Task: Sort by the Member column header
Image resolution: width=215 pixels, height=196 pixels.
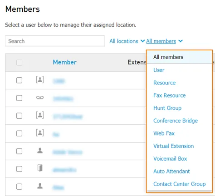Action: click(x=65, y=62)
